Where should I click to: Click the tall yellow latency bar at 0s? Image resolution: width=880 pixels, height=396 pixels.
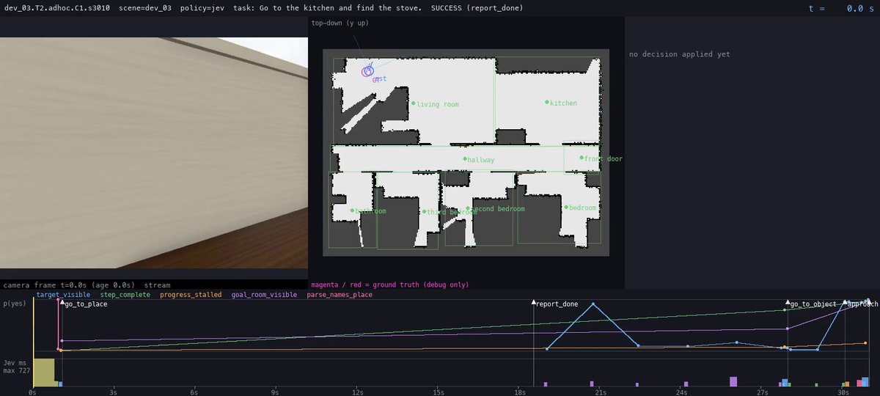click(44, 372)
